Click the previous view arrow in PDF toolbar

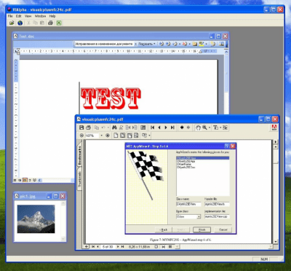pyautogui.click(x=182, y=127)
